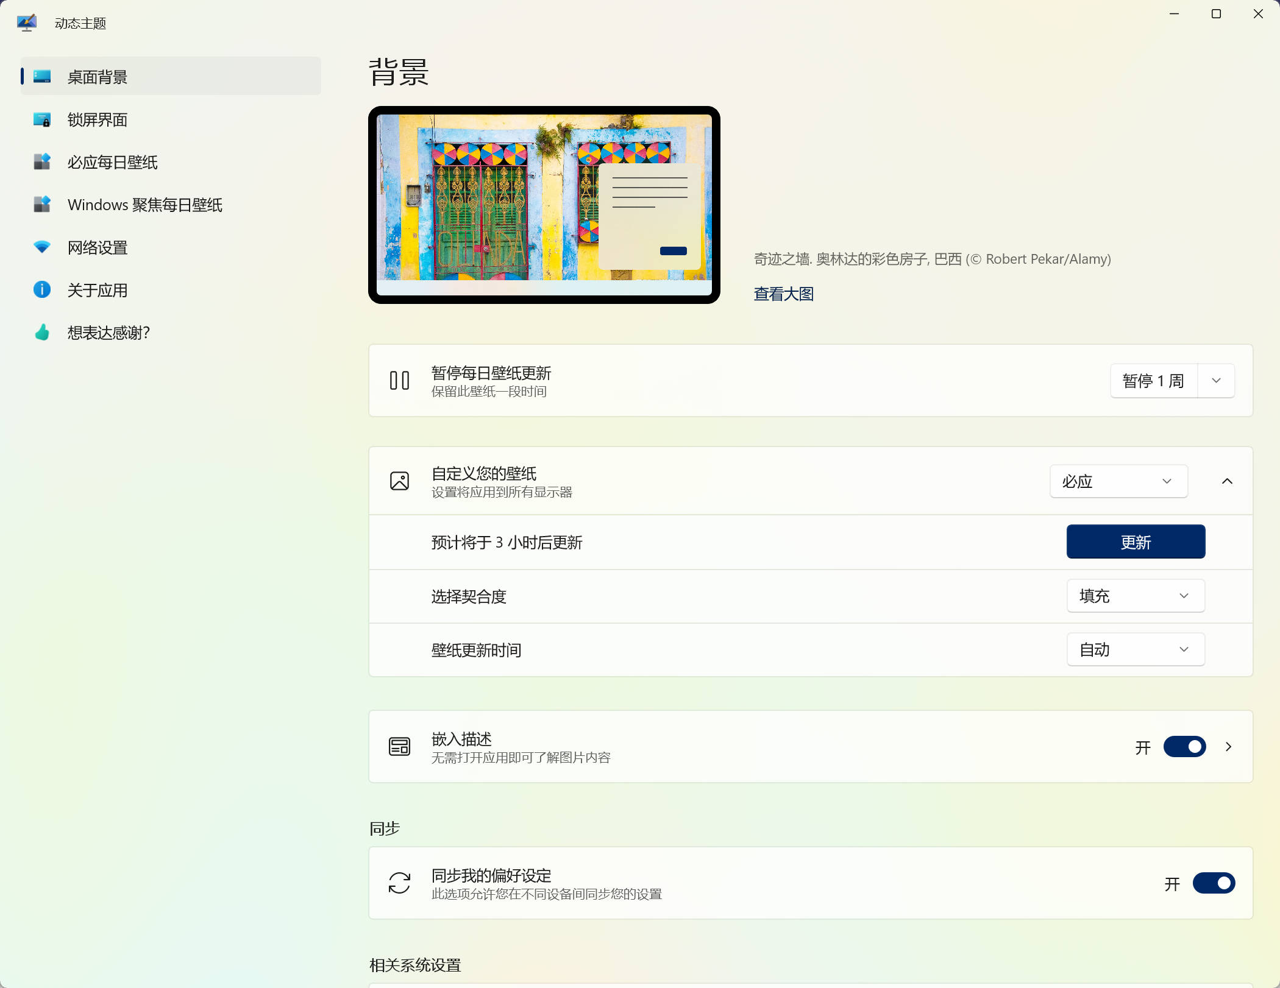This screenshot has width=1280, height=988.
Task: Click the wallpaper preview thumbnail
Action: 544,205
